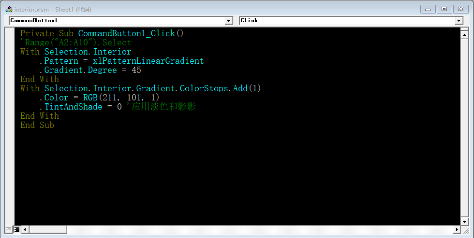Open the CommandButton1 object dropdown arrow

click(x=229, y=21)
